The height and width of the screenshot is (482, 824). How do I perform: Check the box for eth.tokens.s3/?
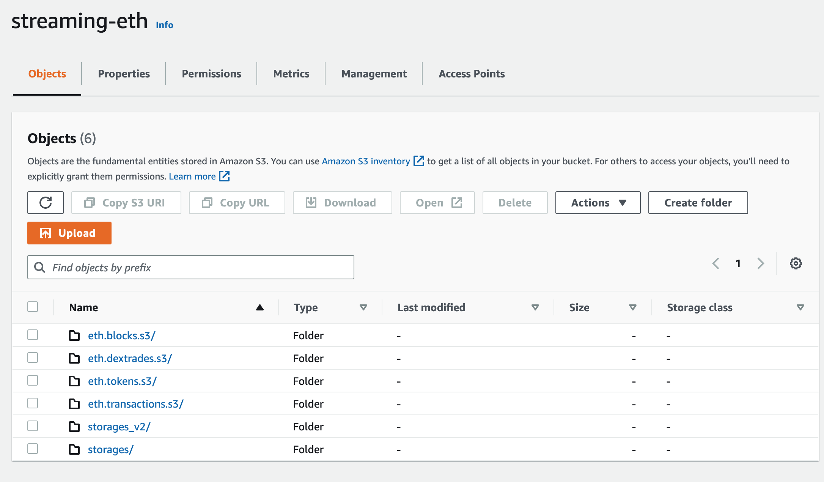pyautogui.click(x=33, y=380)
